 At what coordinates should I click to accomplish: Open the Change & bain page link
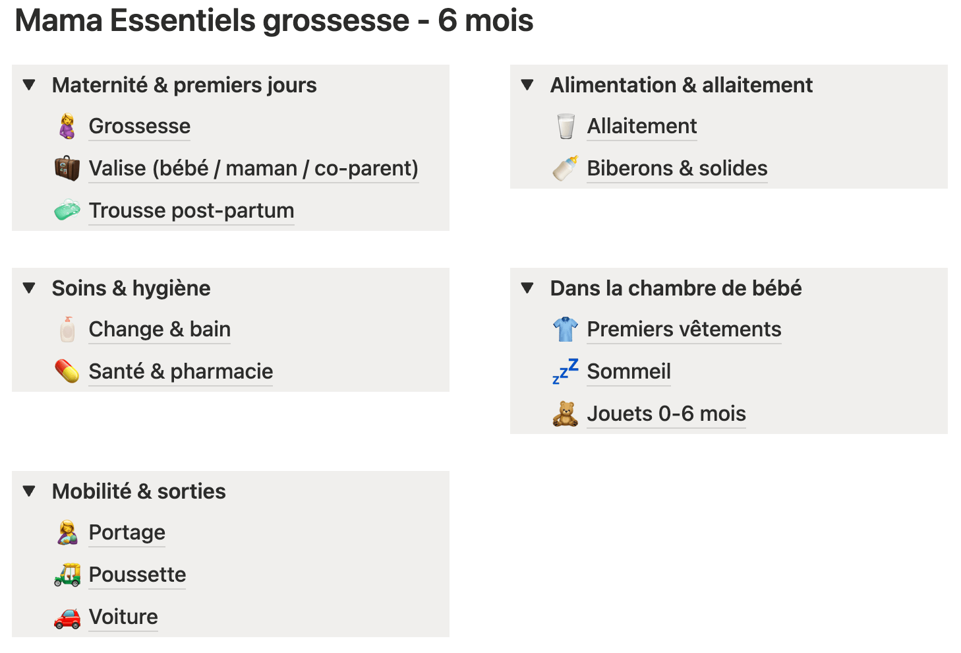pos(160,329)
